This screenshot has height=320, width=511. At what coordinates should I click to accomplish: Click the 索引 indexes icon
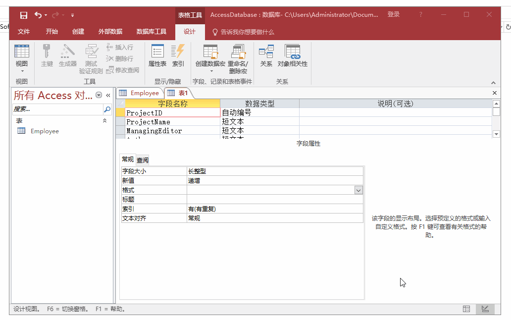178,55
